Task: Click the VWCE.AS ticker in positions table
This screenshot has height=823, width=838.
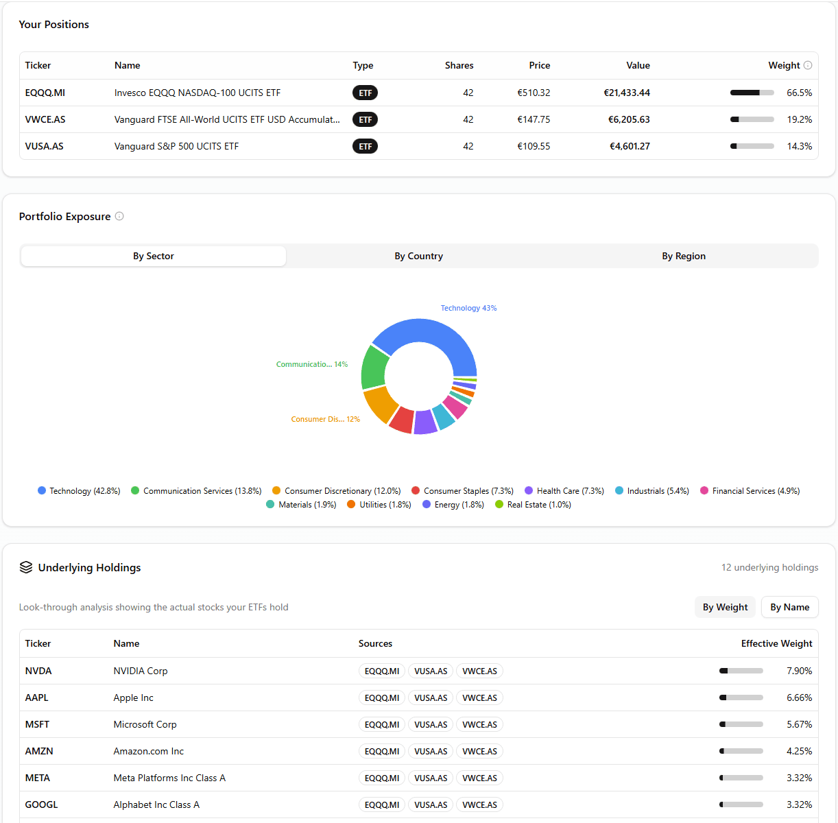Action: point(45,119)
